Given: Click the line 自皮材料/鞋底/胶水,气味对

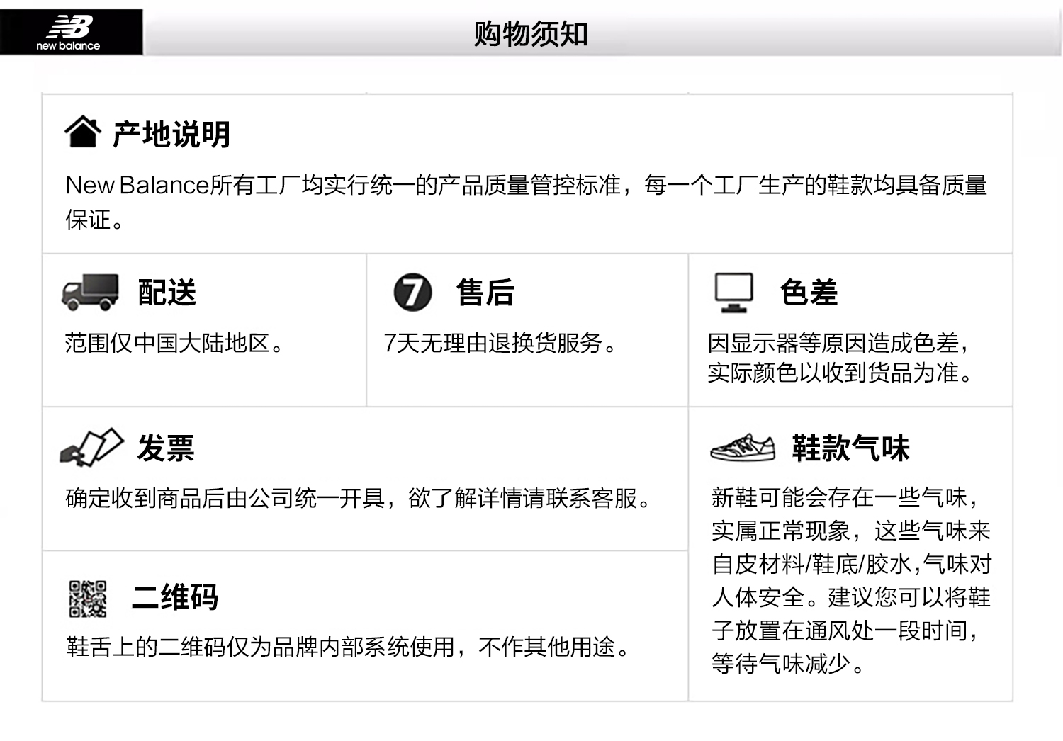Looking at the screenshot, I should pos(852,565).
